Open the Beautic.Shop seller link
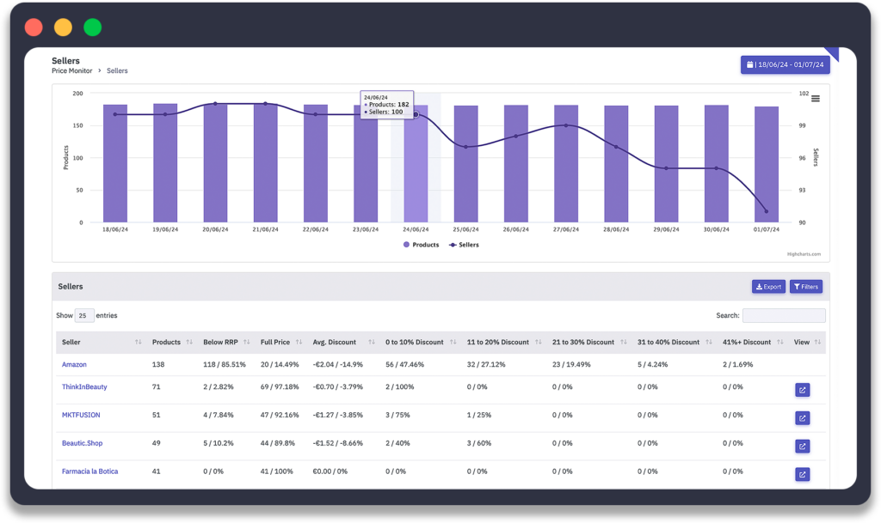Viewport: 881px width, 523px height. point(82,443)
